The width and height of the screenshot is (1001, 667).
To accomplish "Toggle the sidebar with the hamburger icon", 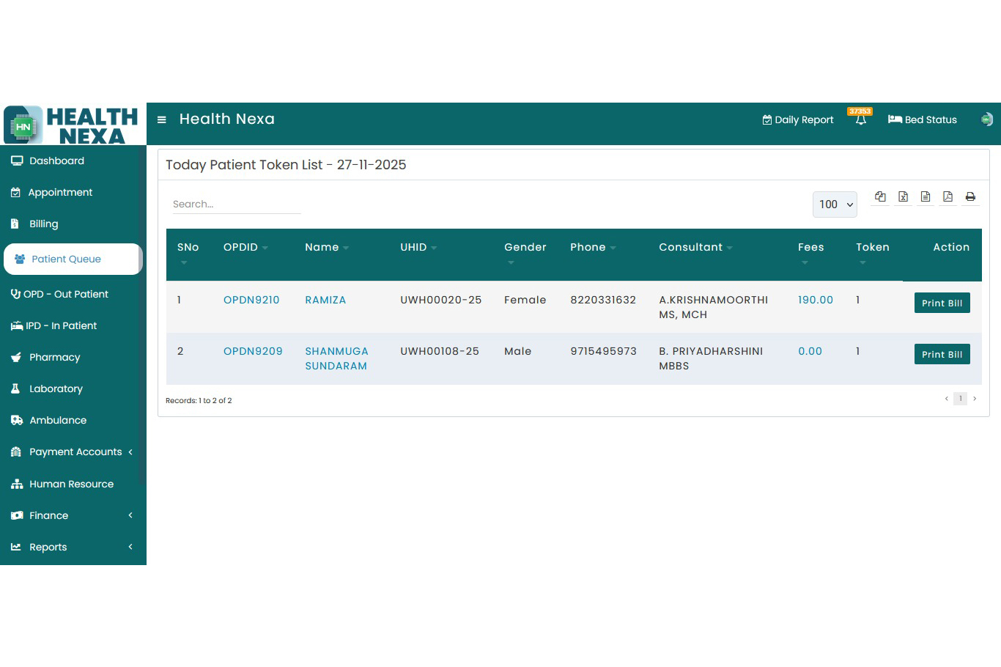I will coord(161,119).
